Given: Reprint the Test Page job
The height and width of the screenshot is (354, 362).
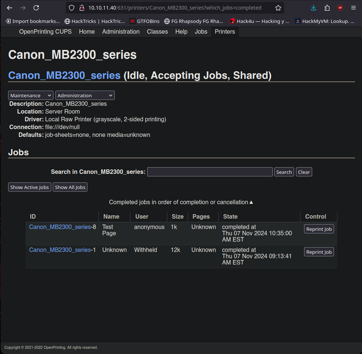Looking at the screenshot, I should tap(319, 229).
